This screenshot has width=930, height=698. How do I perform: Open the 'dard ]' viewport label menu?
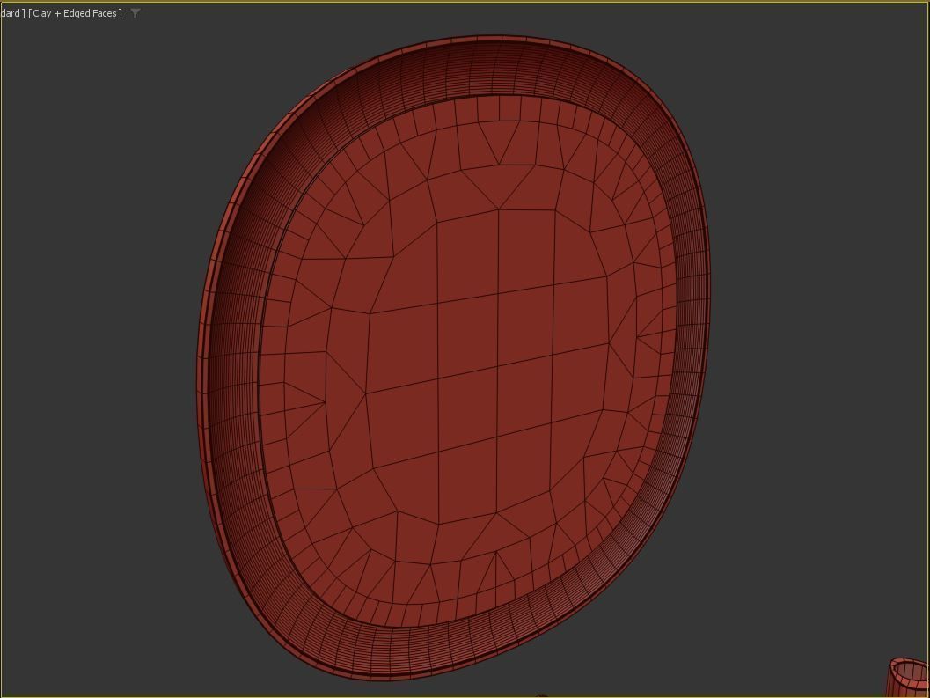pos(13,13)
